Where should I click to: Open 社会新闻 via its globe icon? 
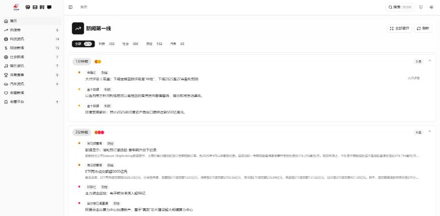(x=6, y=57)
